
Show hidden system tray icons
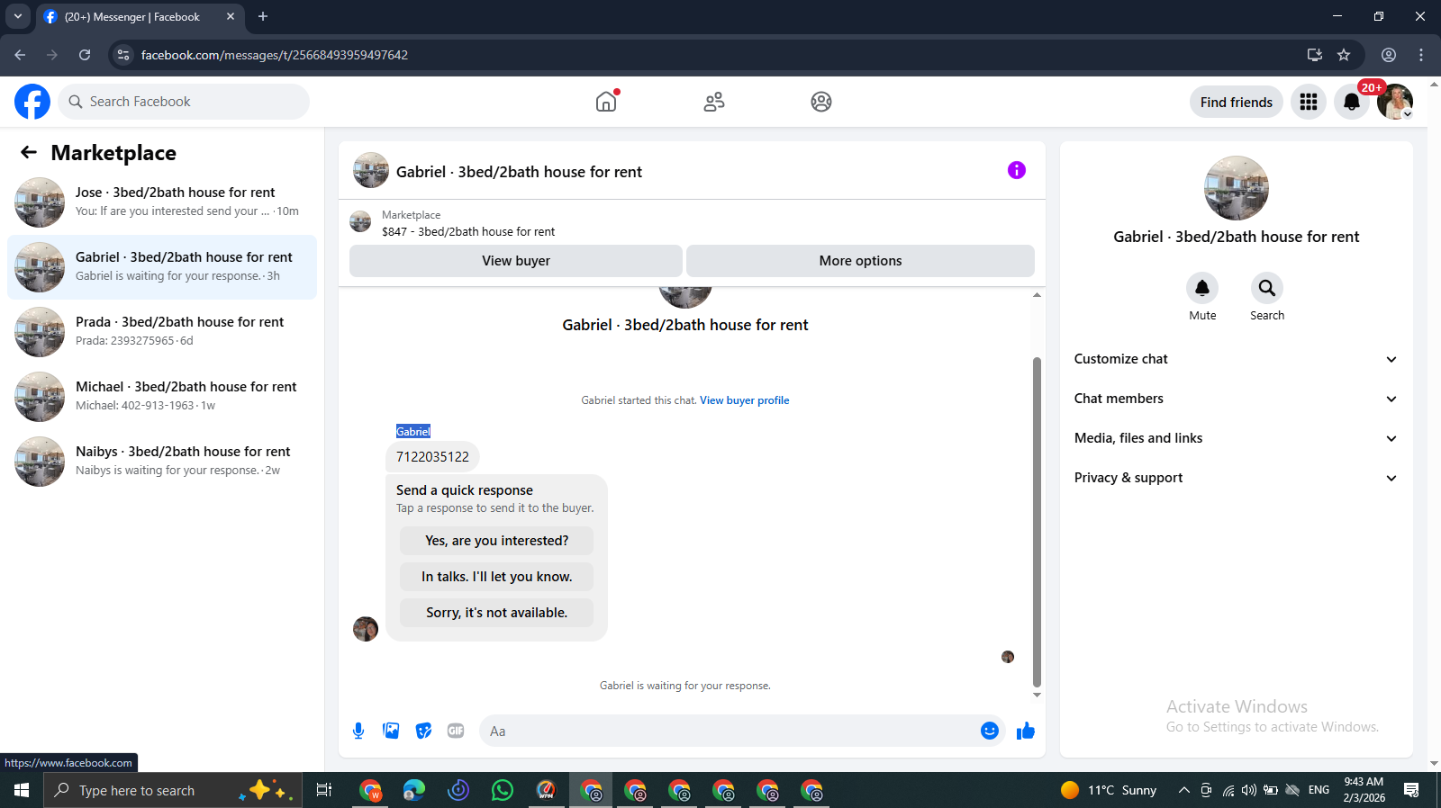(x=1184, y=791)
